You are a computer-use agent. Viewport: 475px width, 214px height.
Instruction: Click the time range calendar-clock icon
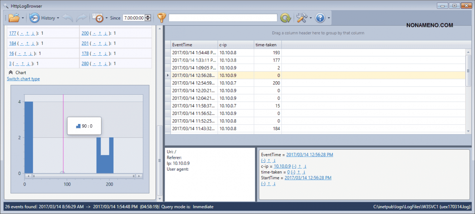(x=97, y=18)
